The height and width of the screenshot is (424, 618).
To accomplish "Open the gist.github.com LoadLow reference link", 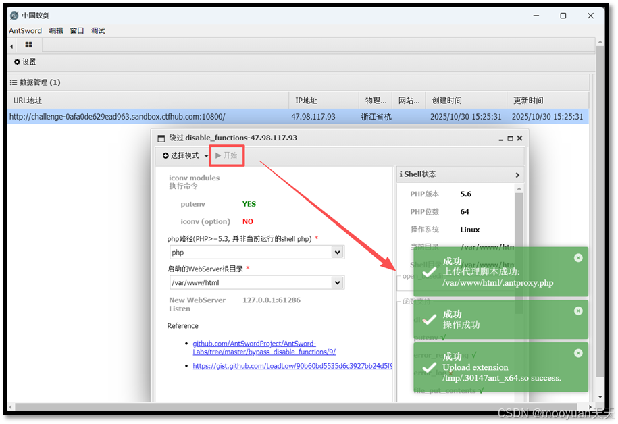I will click(292, 366).
